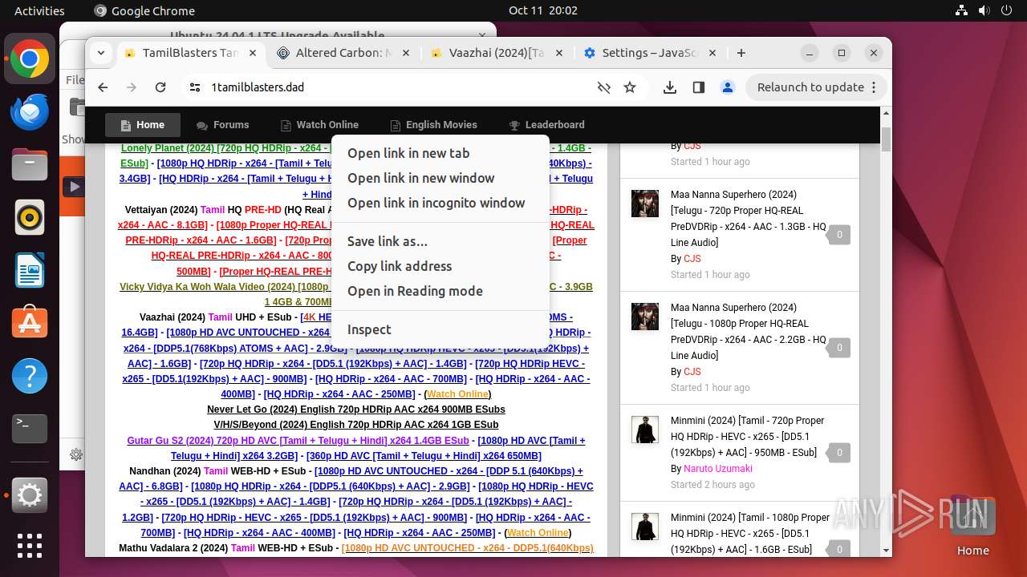Open Maa Nanna Superhero 1080p topic
Image resolution: width=1027 pixels, height=577 pixels.
(x=748, y=332)
